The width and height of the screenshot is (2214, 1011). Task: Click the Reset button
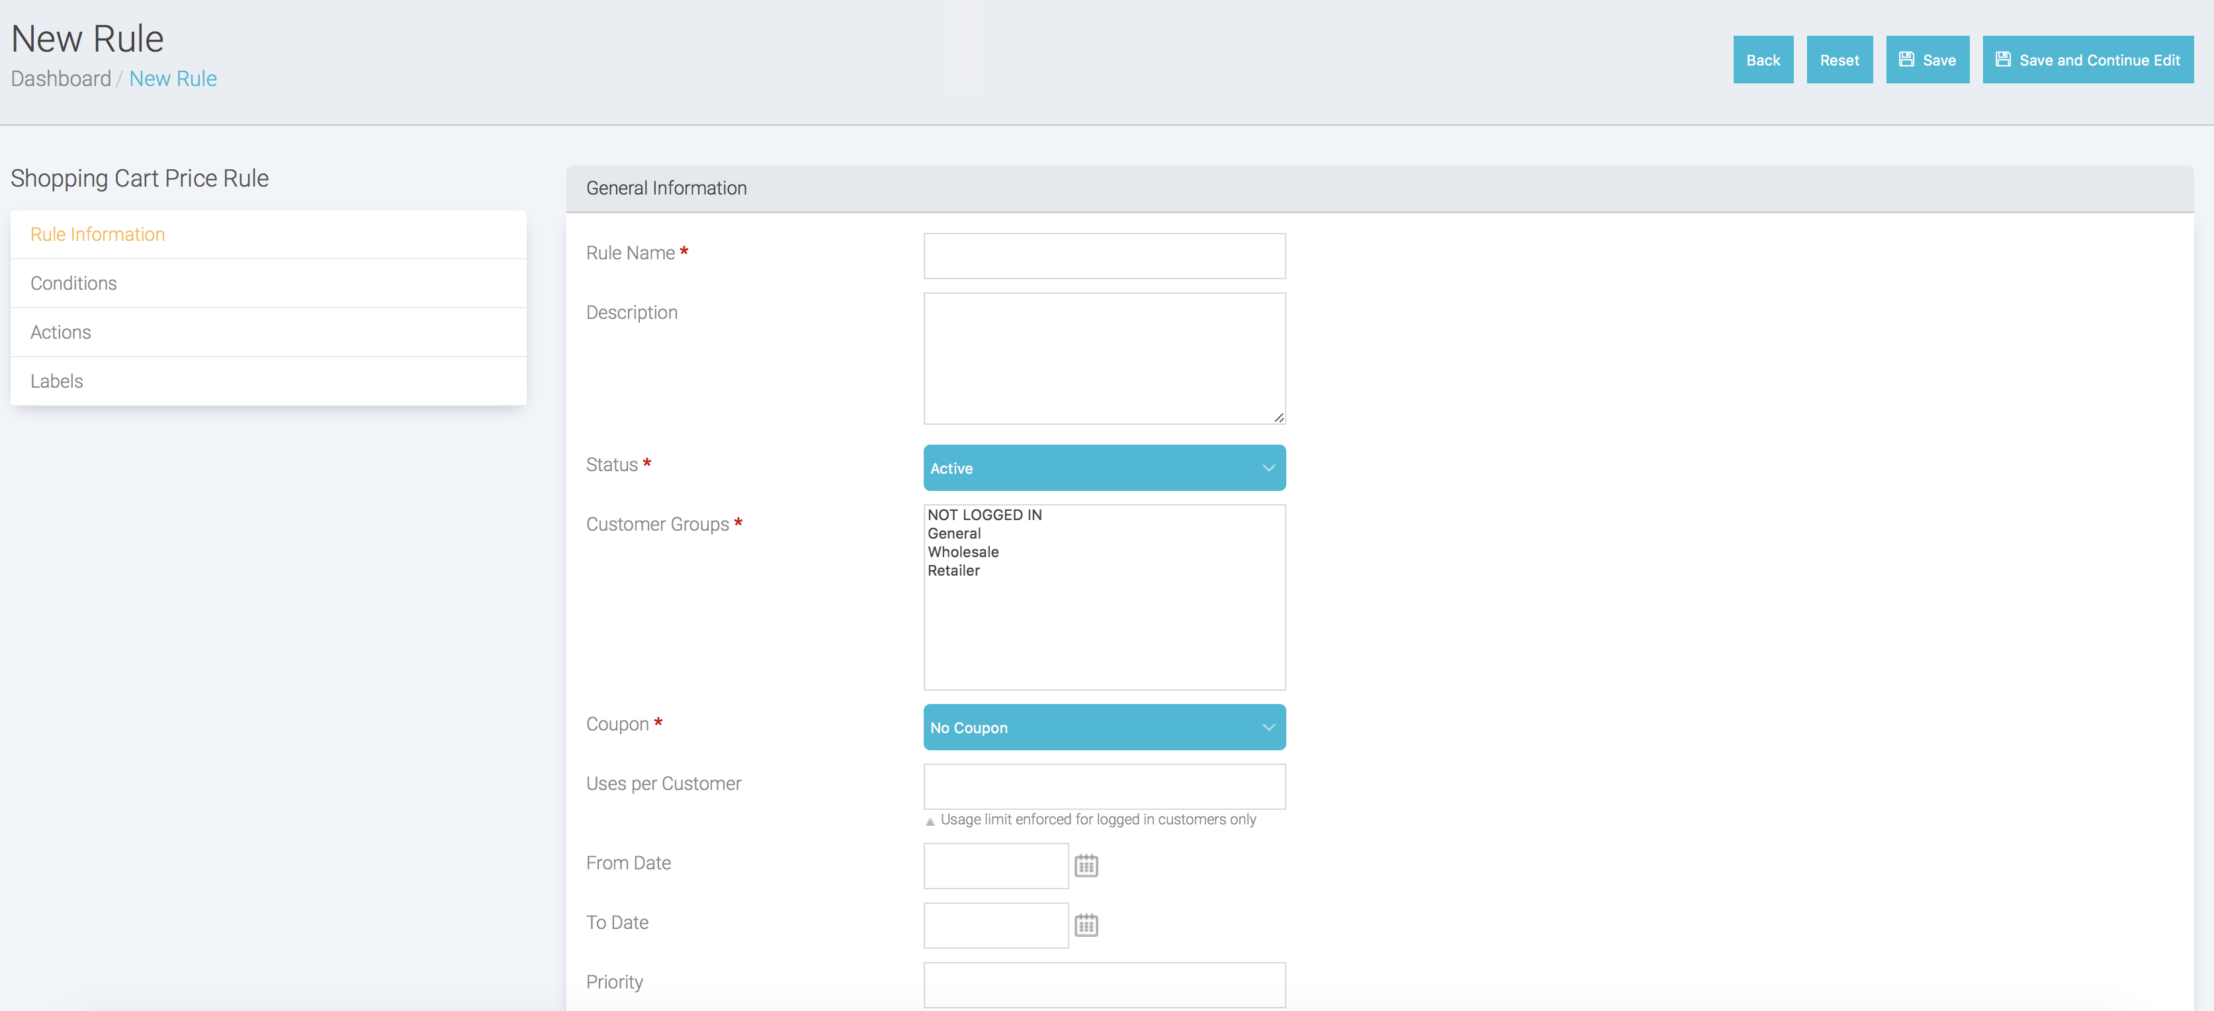point(1838,60)
